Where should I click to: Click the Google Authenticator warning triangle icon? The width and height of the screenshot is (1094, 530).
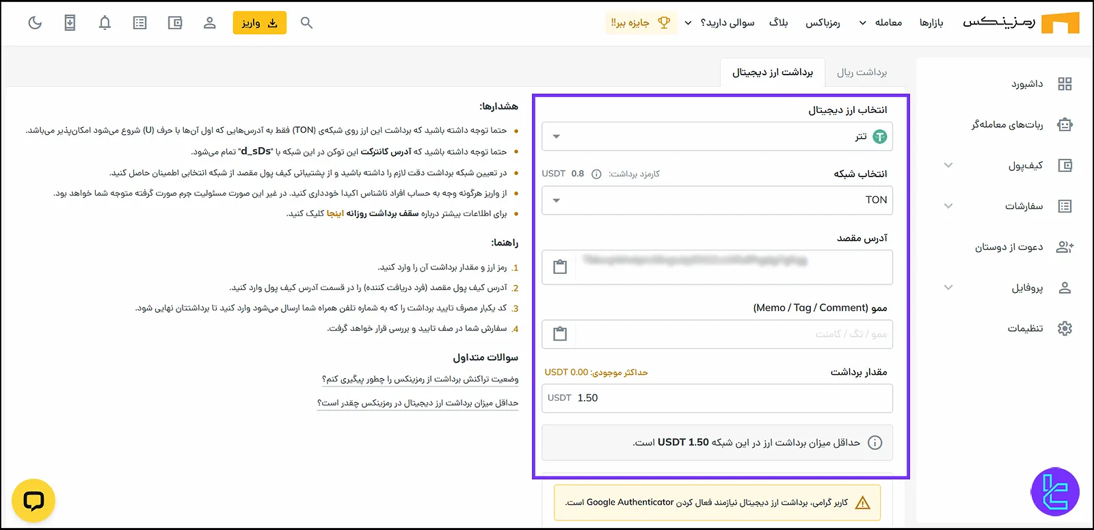[863, 503]
